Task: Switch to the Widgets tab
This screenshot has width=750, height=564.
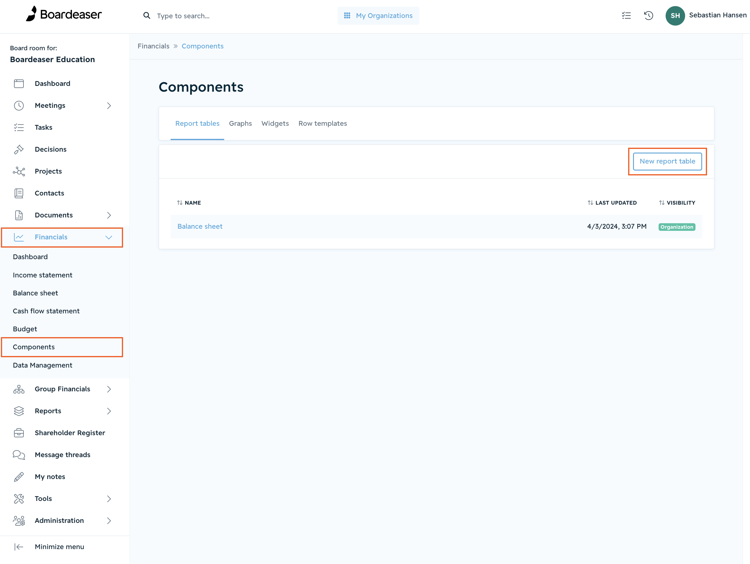Action: 275,123
